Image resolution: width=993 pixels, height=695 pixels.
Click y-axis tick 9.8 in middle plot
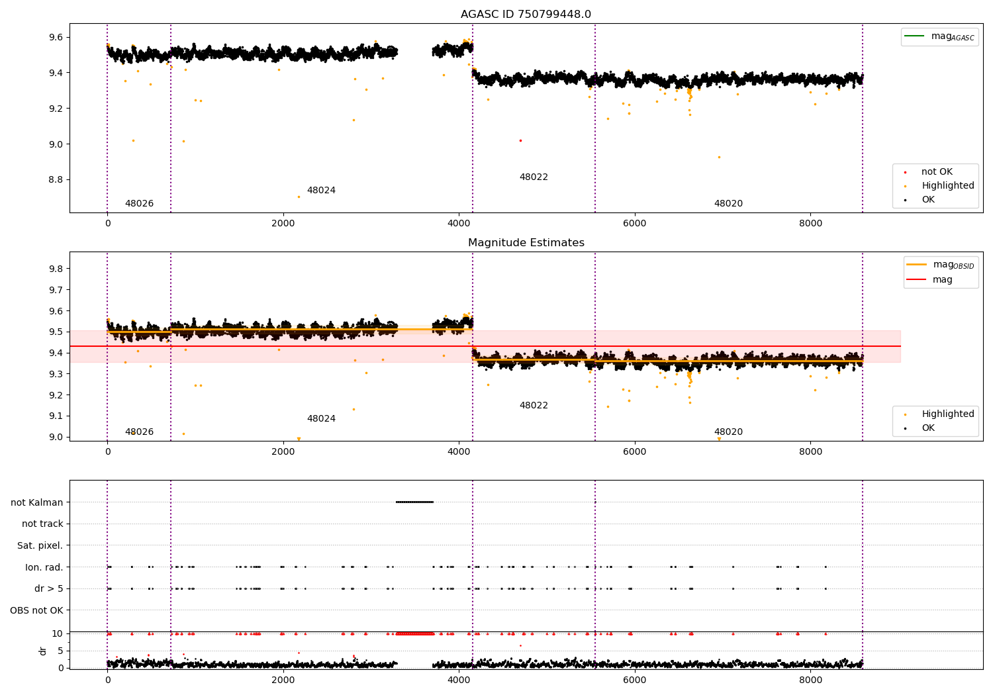(x=56, y=269)
